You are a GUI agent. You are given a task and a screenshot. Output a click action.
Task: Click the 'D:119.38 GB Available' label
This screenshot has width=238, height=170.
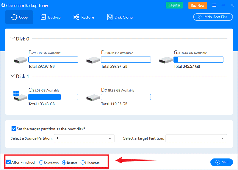118,90
